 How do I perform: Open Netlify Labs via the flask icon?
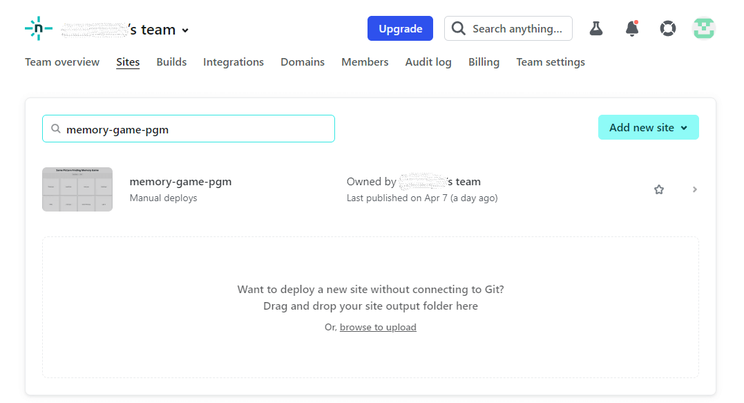coord(595,28)
